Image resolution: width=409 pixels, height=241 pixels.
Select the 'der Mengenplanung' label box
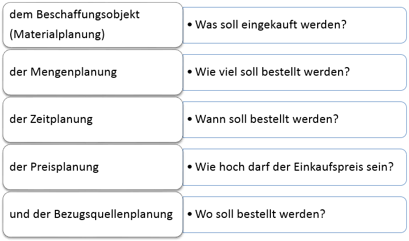coord(92,72)
